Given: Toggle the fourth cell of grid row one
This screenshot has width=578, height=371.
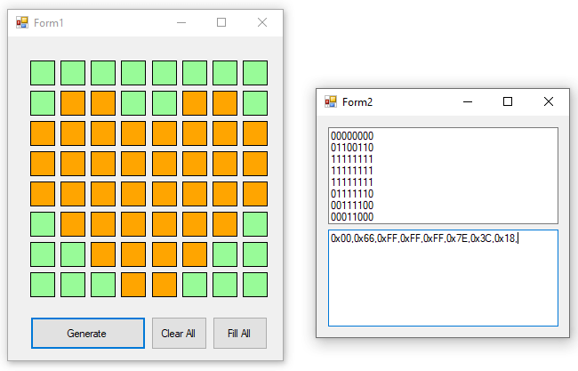Looking at the screenshot, I should pos(133,73).
